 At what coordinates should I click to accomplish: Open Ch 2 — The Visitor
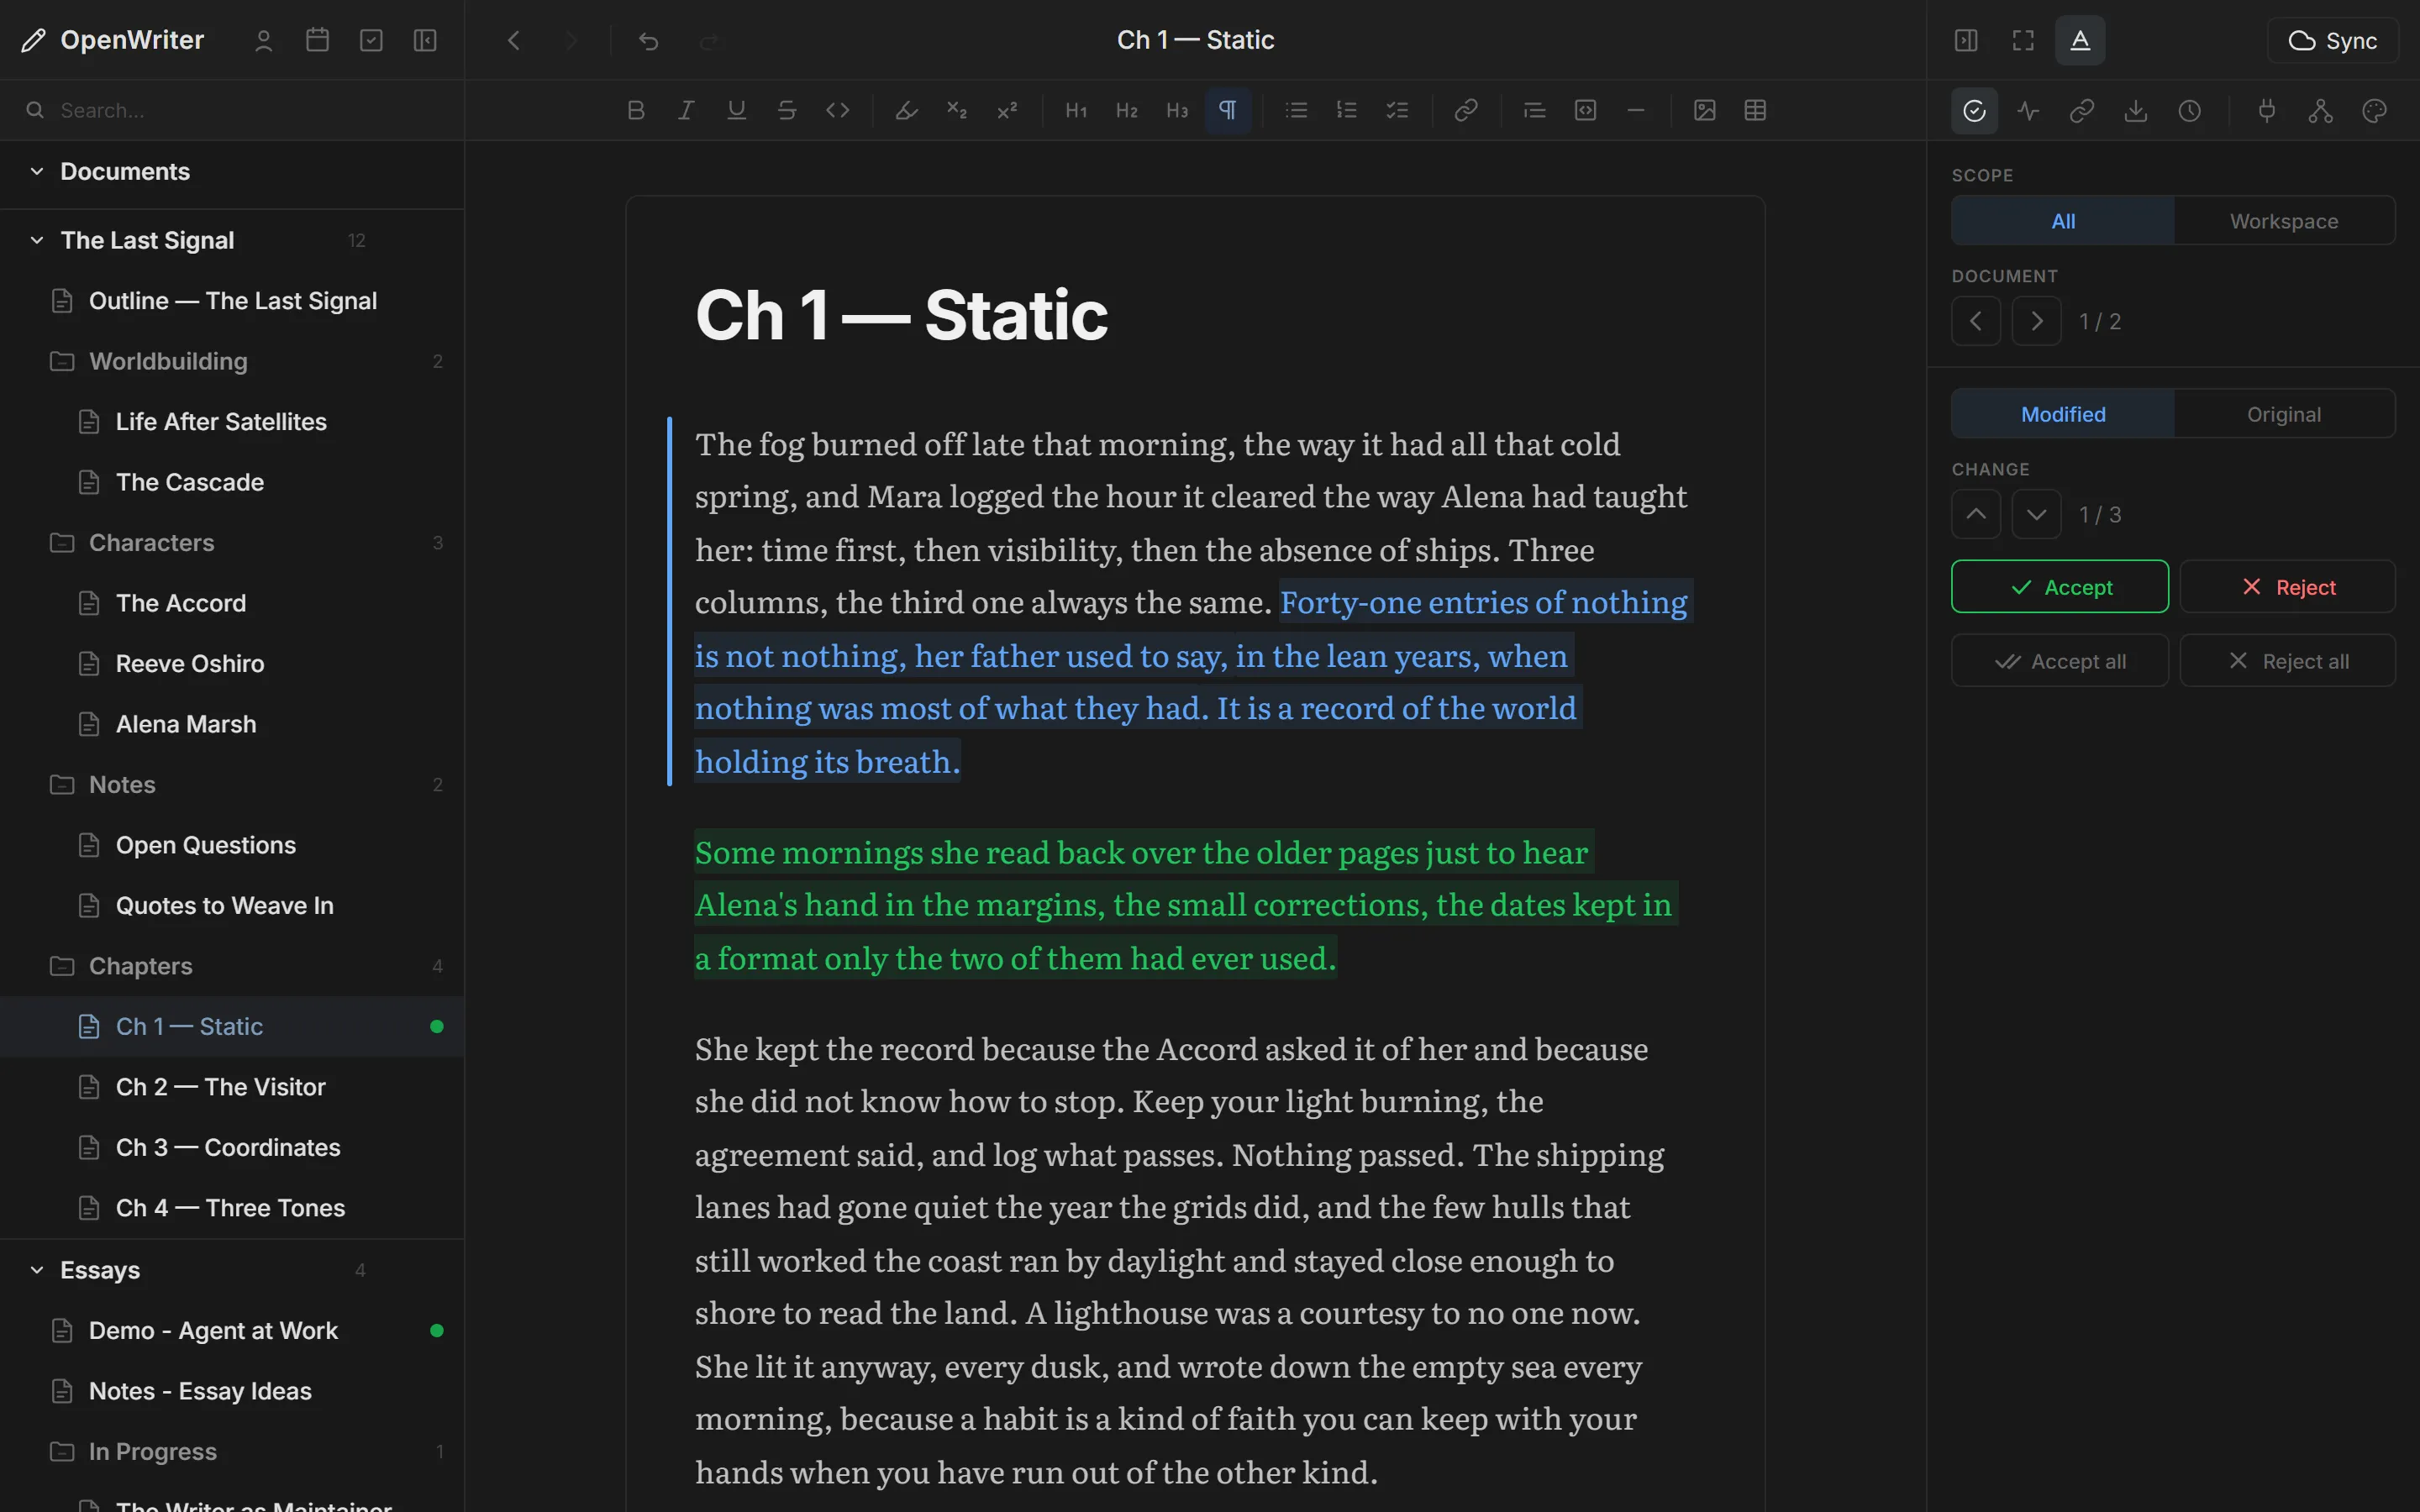point(232,1087)
